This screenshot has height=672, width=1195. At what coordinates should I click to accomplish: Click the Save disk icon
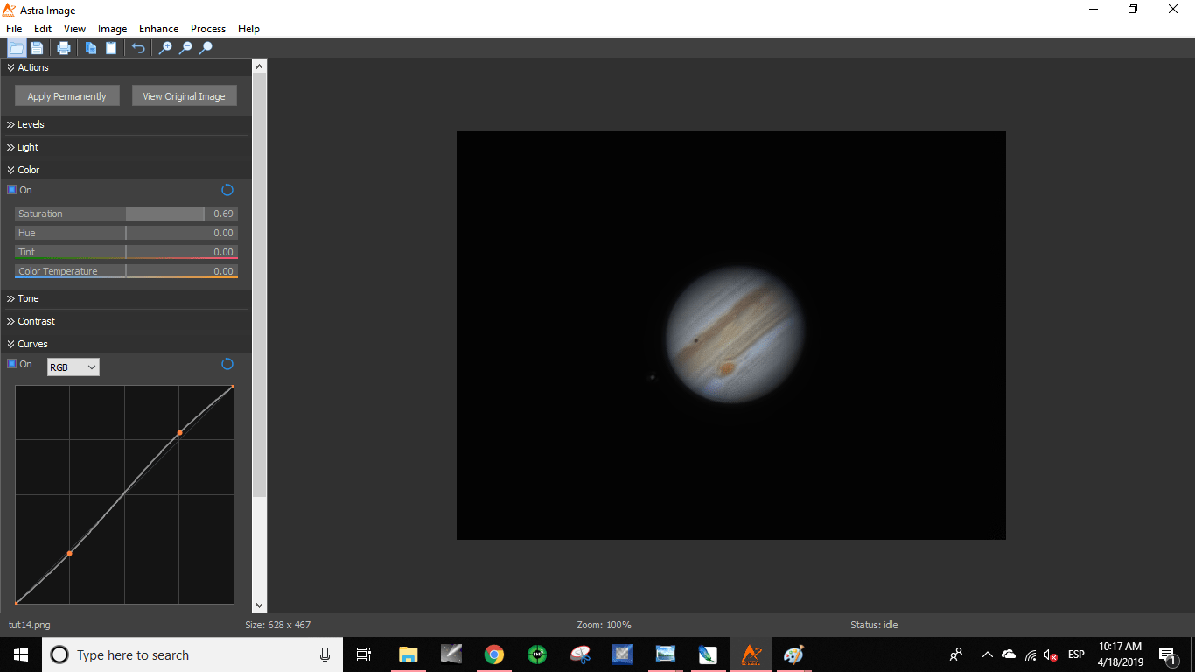(x=37, y=48)
